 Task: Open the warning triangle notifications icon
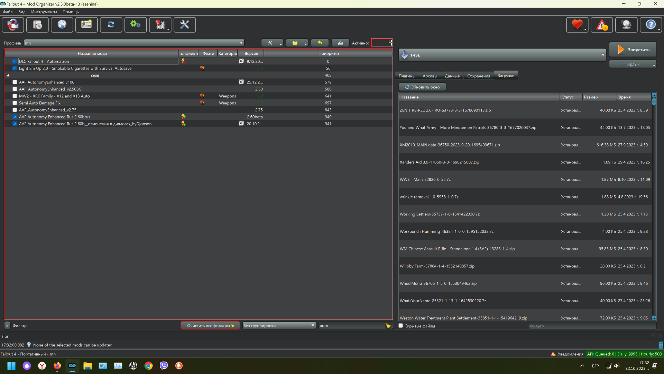tap(601, 25)
